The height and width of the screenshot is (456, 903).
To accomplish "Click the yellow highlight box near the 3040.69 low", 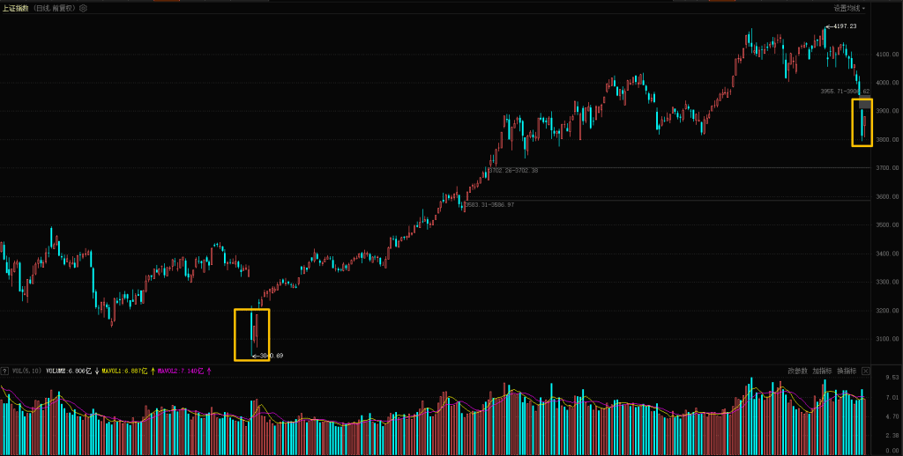I will coord(251,335).
